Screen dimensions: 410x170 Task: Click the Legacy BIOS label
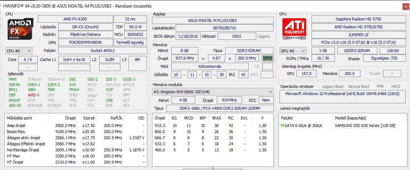pos(264,36)
